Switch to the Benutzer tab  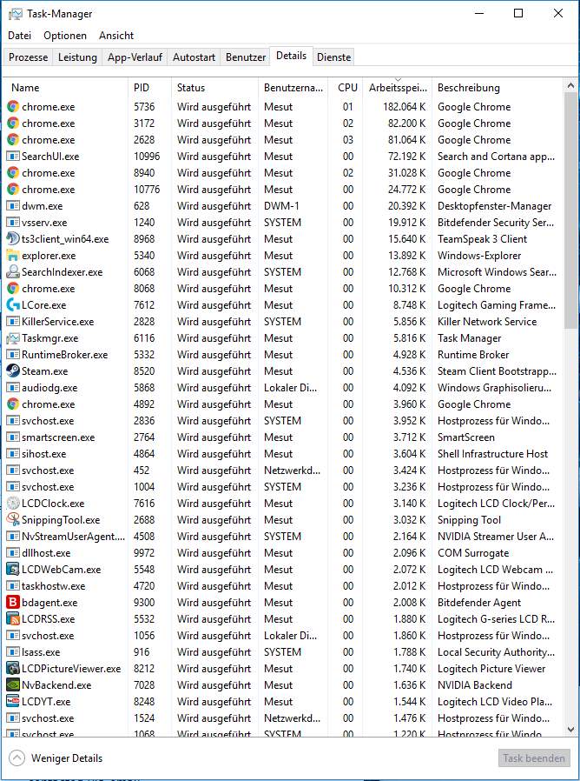point(245,57)
